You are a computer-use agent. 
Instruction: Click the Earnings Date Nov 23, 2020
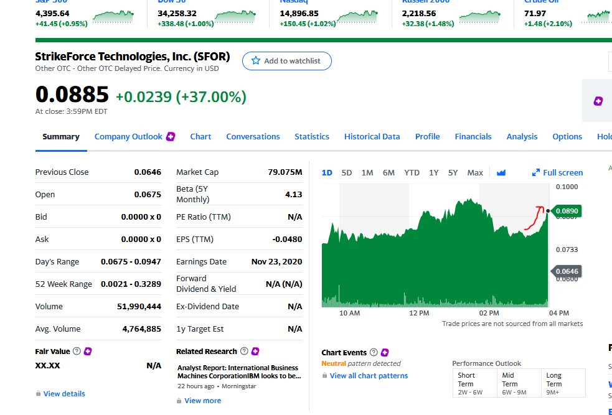[x=276, y=262]
